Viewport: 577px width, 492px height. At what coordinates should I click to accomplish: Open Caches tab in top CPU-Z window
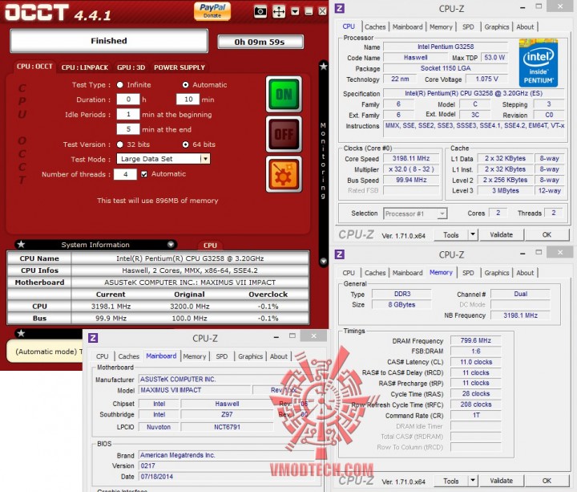coord(375,27)
